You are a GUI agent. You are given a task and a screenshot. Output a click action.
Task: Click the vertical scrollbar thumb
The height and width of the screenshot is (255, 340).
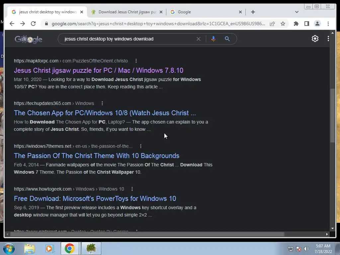click(332, 115)
